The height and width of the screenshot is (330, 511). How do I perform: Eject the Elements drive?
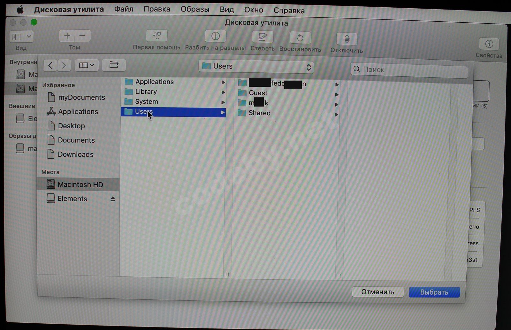112,199
